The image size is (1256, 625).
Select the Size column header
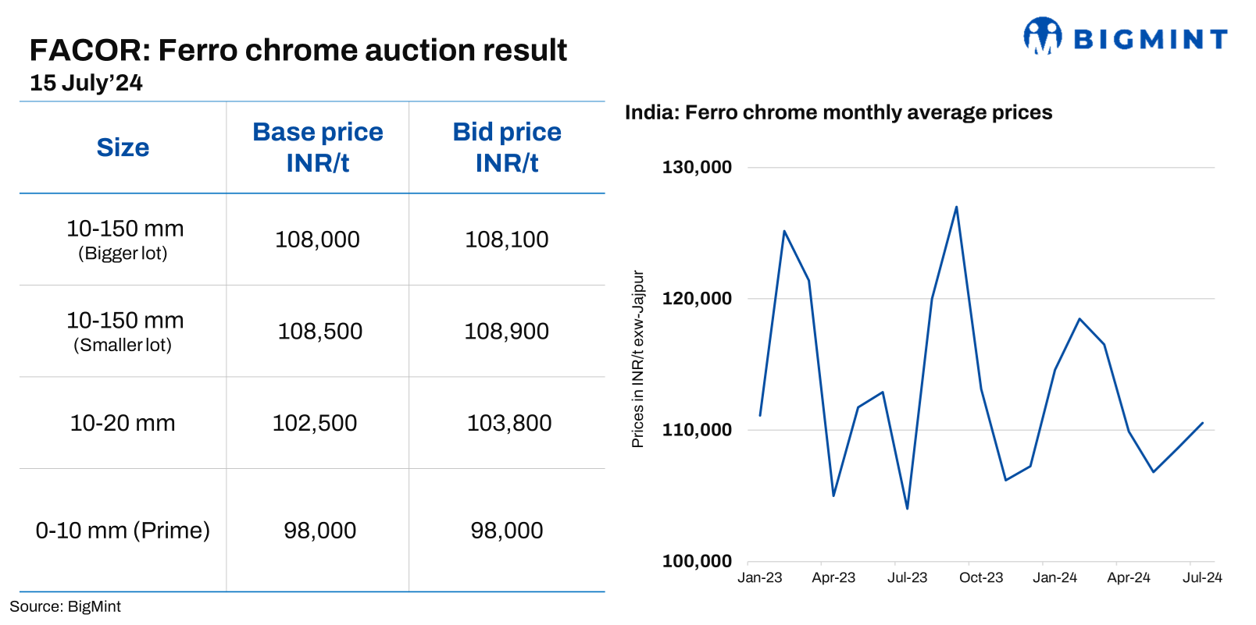point(123,147)
